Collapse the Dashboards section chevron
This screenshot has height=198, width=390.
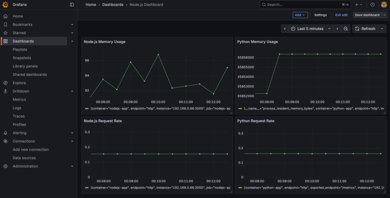pyautogui.click(x=72, y=41)
